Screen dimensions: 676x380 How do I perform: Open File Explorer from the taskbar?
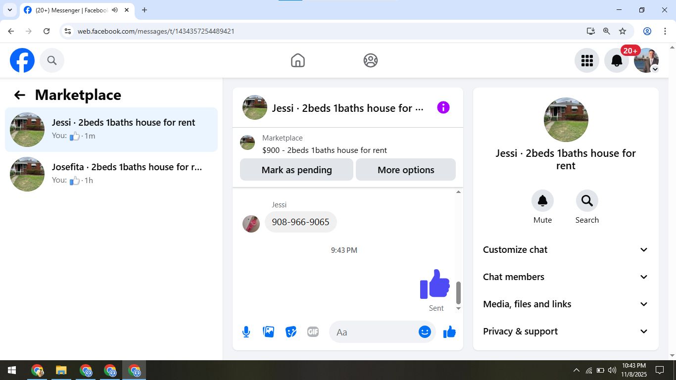61,370
